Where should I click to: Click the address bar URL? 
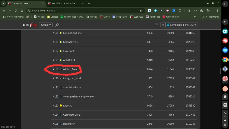click(x=44, y=11)
